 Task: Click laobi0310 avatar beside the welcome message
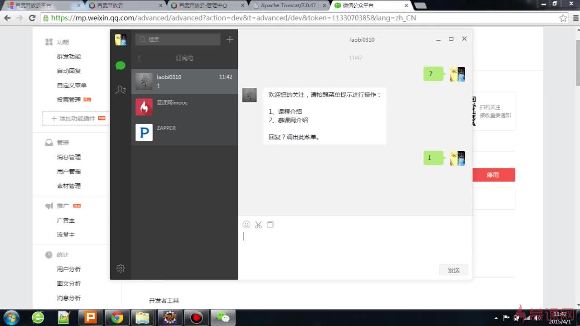(x=250, y=95)
